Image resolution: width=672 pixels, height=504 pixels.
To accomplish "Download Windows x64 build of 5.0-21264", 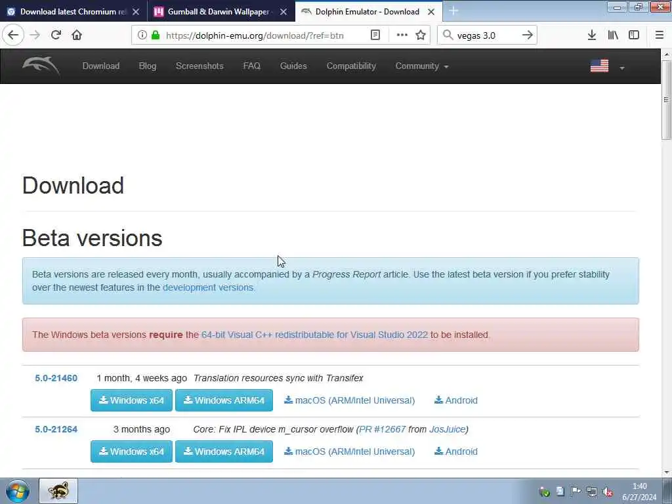I will pos(131,451).
